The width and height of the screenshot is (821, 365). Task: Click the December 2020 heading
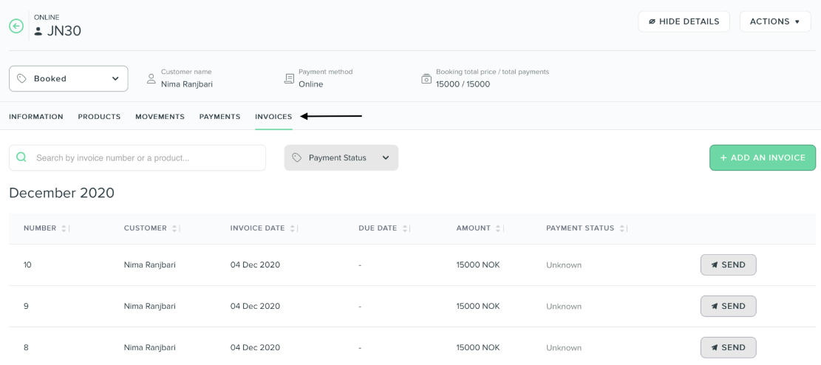tap(62, 194)
